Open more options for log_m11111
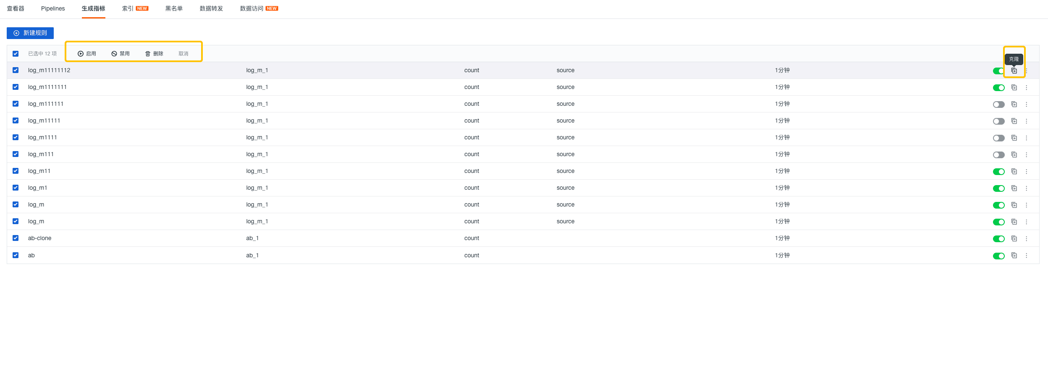1048x366 pixels. [1027, 121]
